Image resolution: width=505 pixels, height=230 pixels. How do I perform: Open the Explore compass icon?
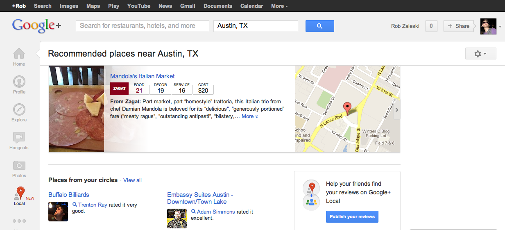19,109
